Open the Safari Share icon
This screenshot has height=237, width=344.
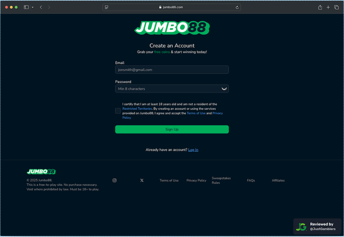pyautogui.click(x=320, y=7)
